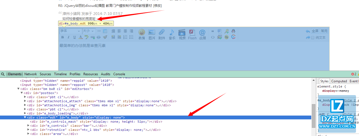Click the abc highlighter background color icon
The image size is (359, 136).
(86, 37)
